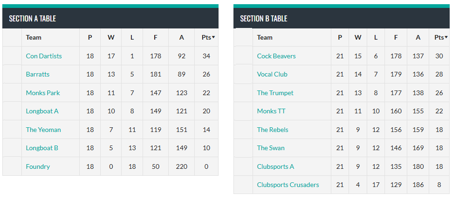Select Monks Park team link
Viewport: 452px width, 201px height.
43,93
